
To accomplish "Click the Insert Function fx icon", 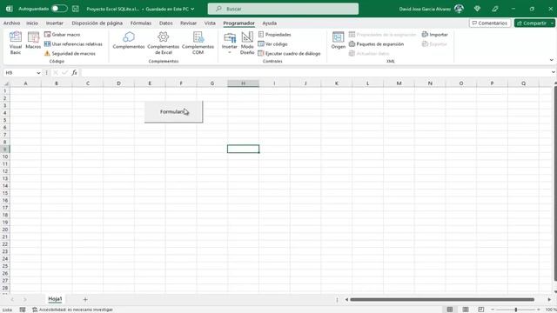I will tap(74, 73).
